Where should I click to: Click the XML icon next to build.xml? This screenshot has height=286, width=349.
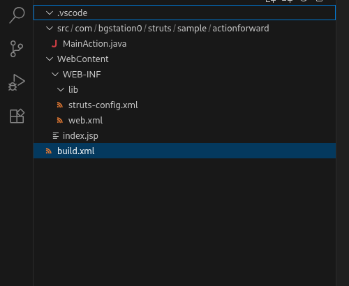49,151
